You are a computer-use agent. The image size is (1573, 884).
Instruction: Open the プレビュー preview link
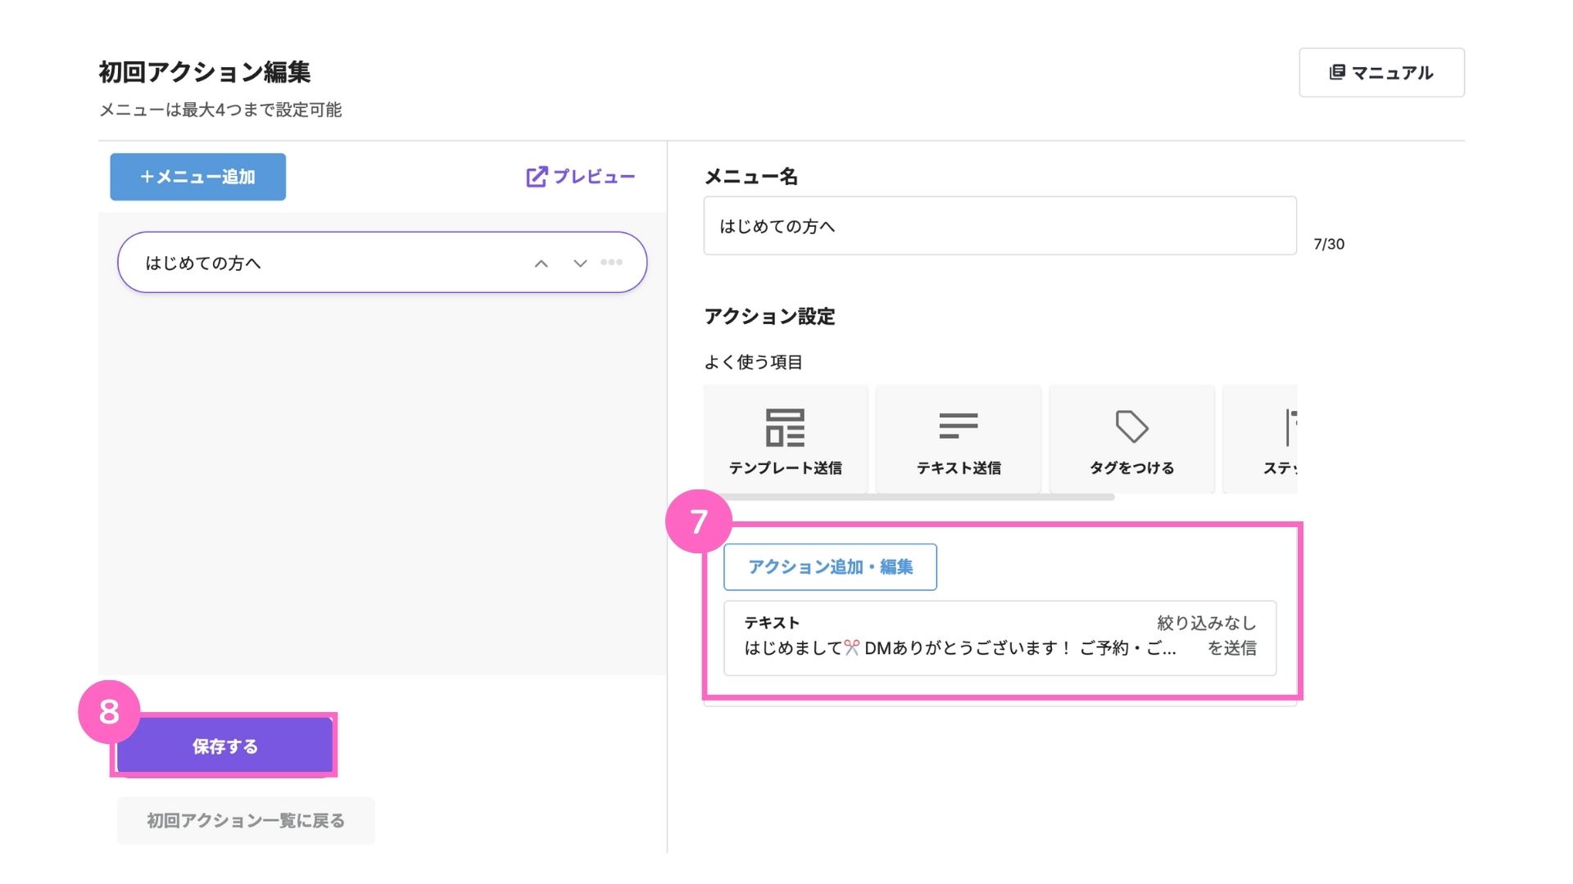point(580,177)
